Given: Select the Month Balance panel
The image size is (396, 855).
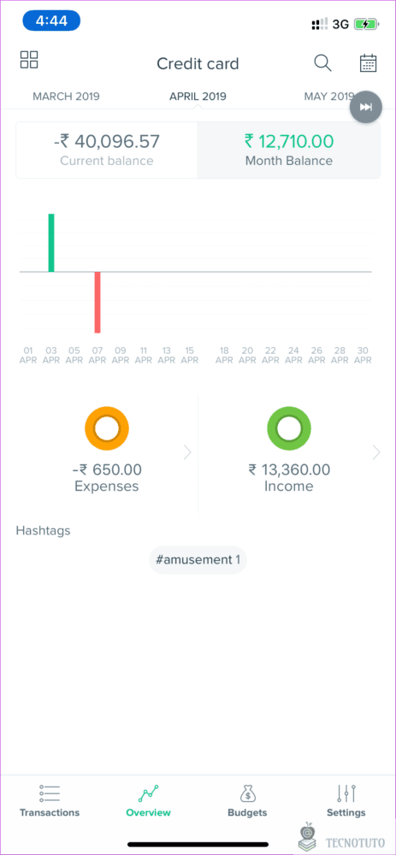Looking at the screenshot, I should pos(289,150).
